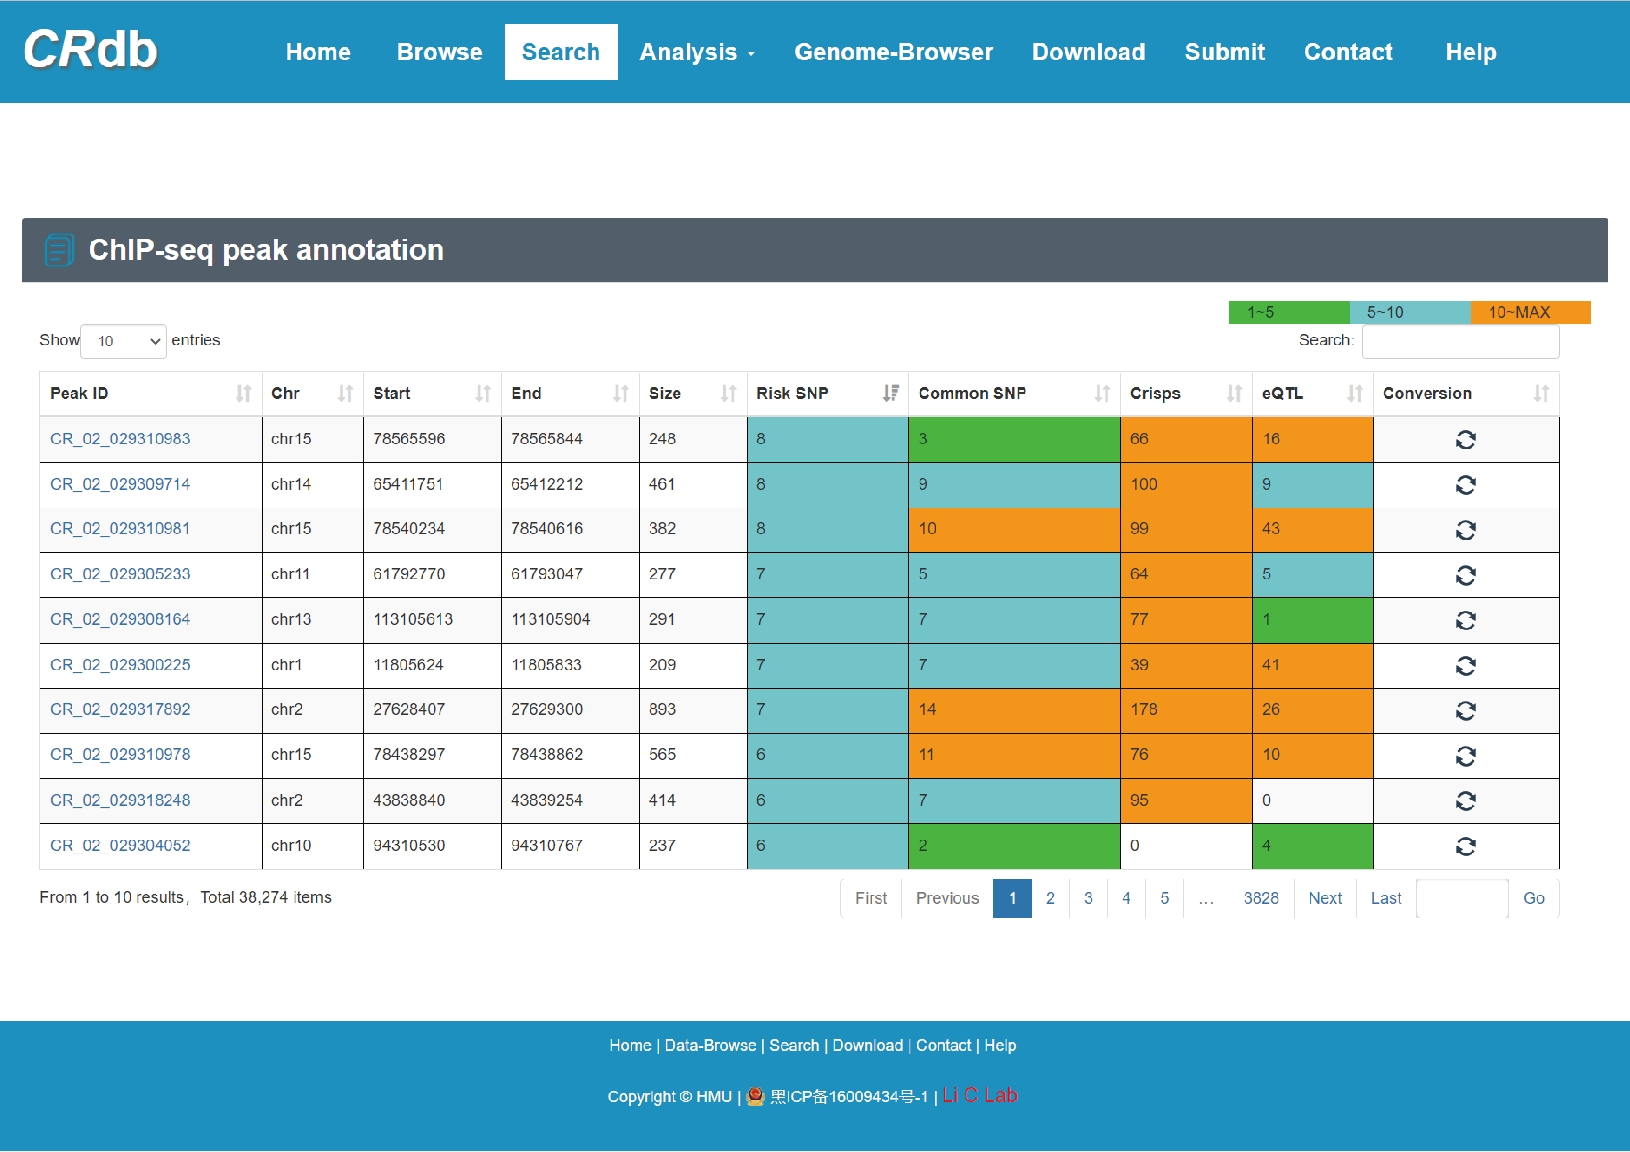Click conversion icon for CR_02_029310983
The height and width of the screenshot is (1152, 1630).
click(x=1466, y=440)
